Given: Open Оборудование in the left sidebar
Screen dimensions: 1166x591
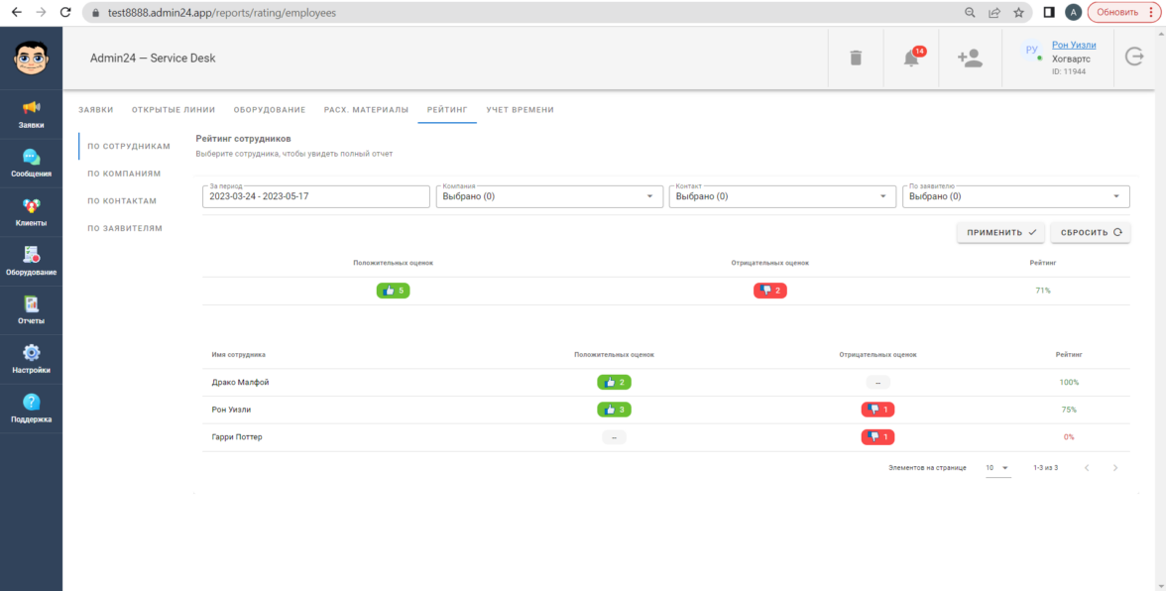Looking at the screenshot, I should coord(31,261).
